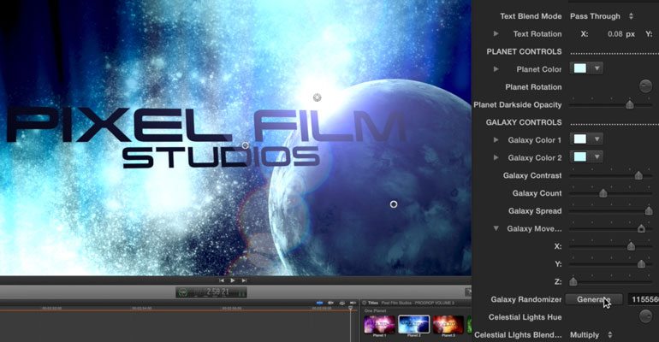The width and height of the screenshot is (659, 342).
Task: Play the clip in the viewer
Action: coord(233,280)
